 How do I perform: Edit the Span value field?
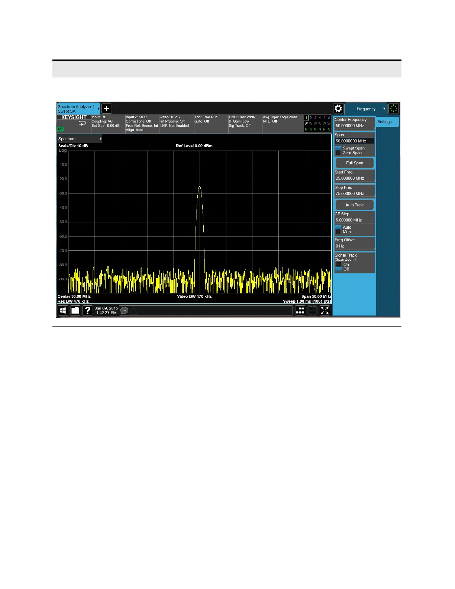[x=355, y=141]
